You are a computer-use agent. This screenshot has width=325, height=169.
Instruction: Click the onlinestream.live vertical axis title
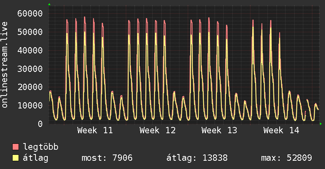point(5,65)
